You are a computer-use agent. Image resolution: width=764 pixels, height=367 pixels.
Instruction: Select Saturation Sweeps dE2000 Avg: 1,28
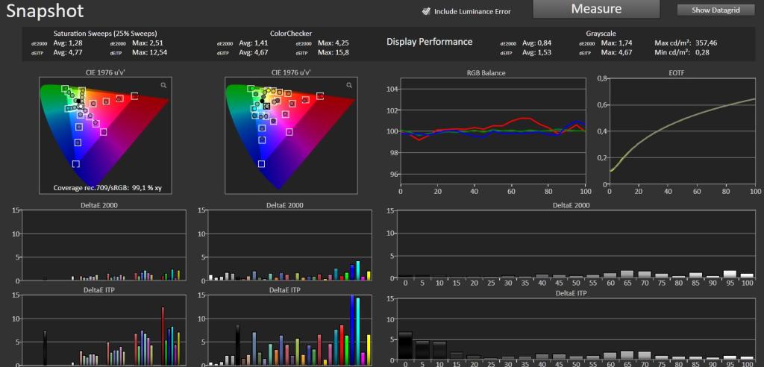[x=68, y=43]
